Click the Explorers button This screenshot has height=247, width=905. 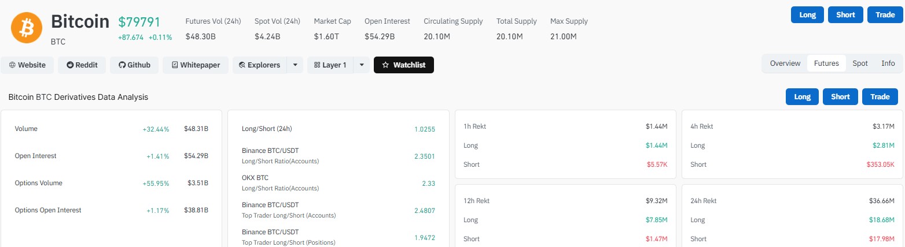(259, 65)
